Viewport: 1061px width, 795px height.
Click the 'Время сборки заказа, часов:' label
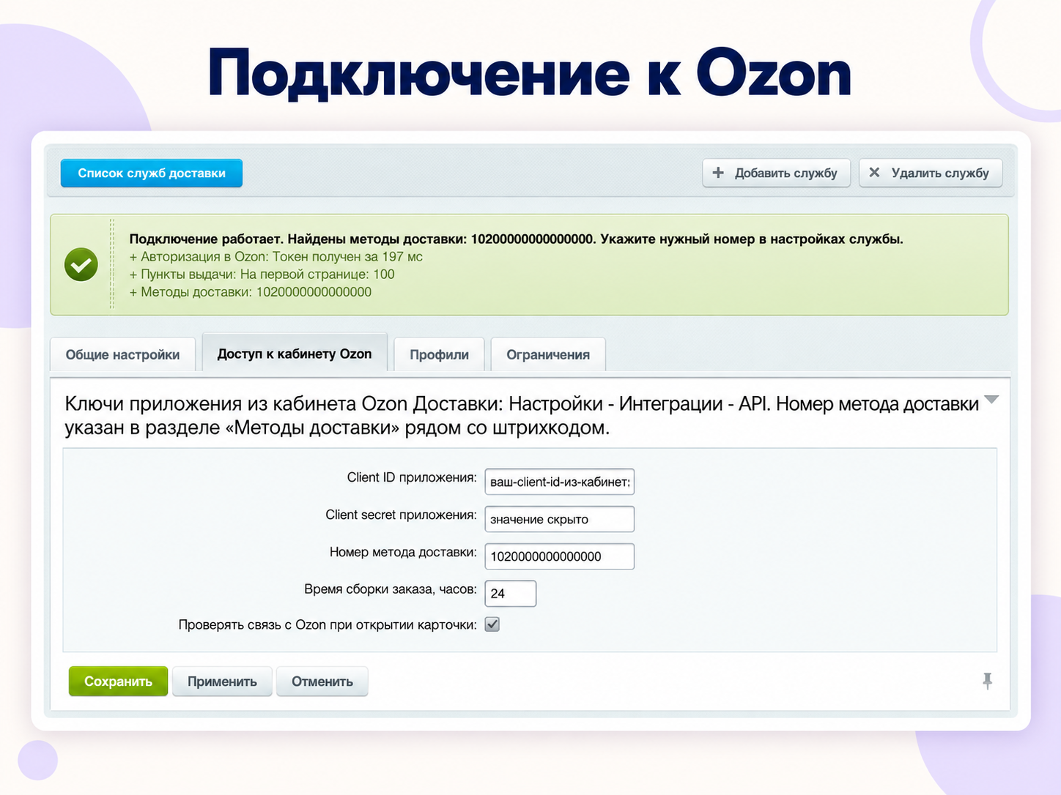[391, 589]
